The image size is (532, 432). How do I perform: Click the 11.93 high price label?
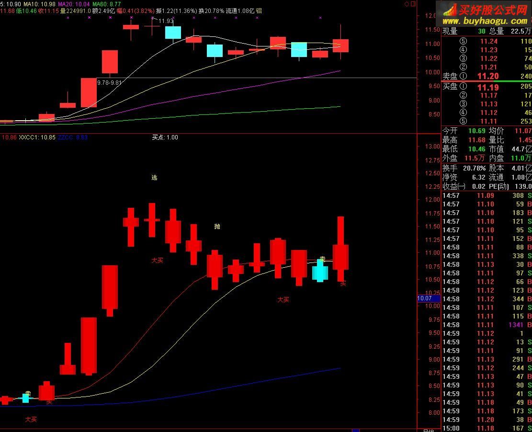pos(166,21)
